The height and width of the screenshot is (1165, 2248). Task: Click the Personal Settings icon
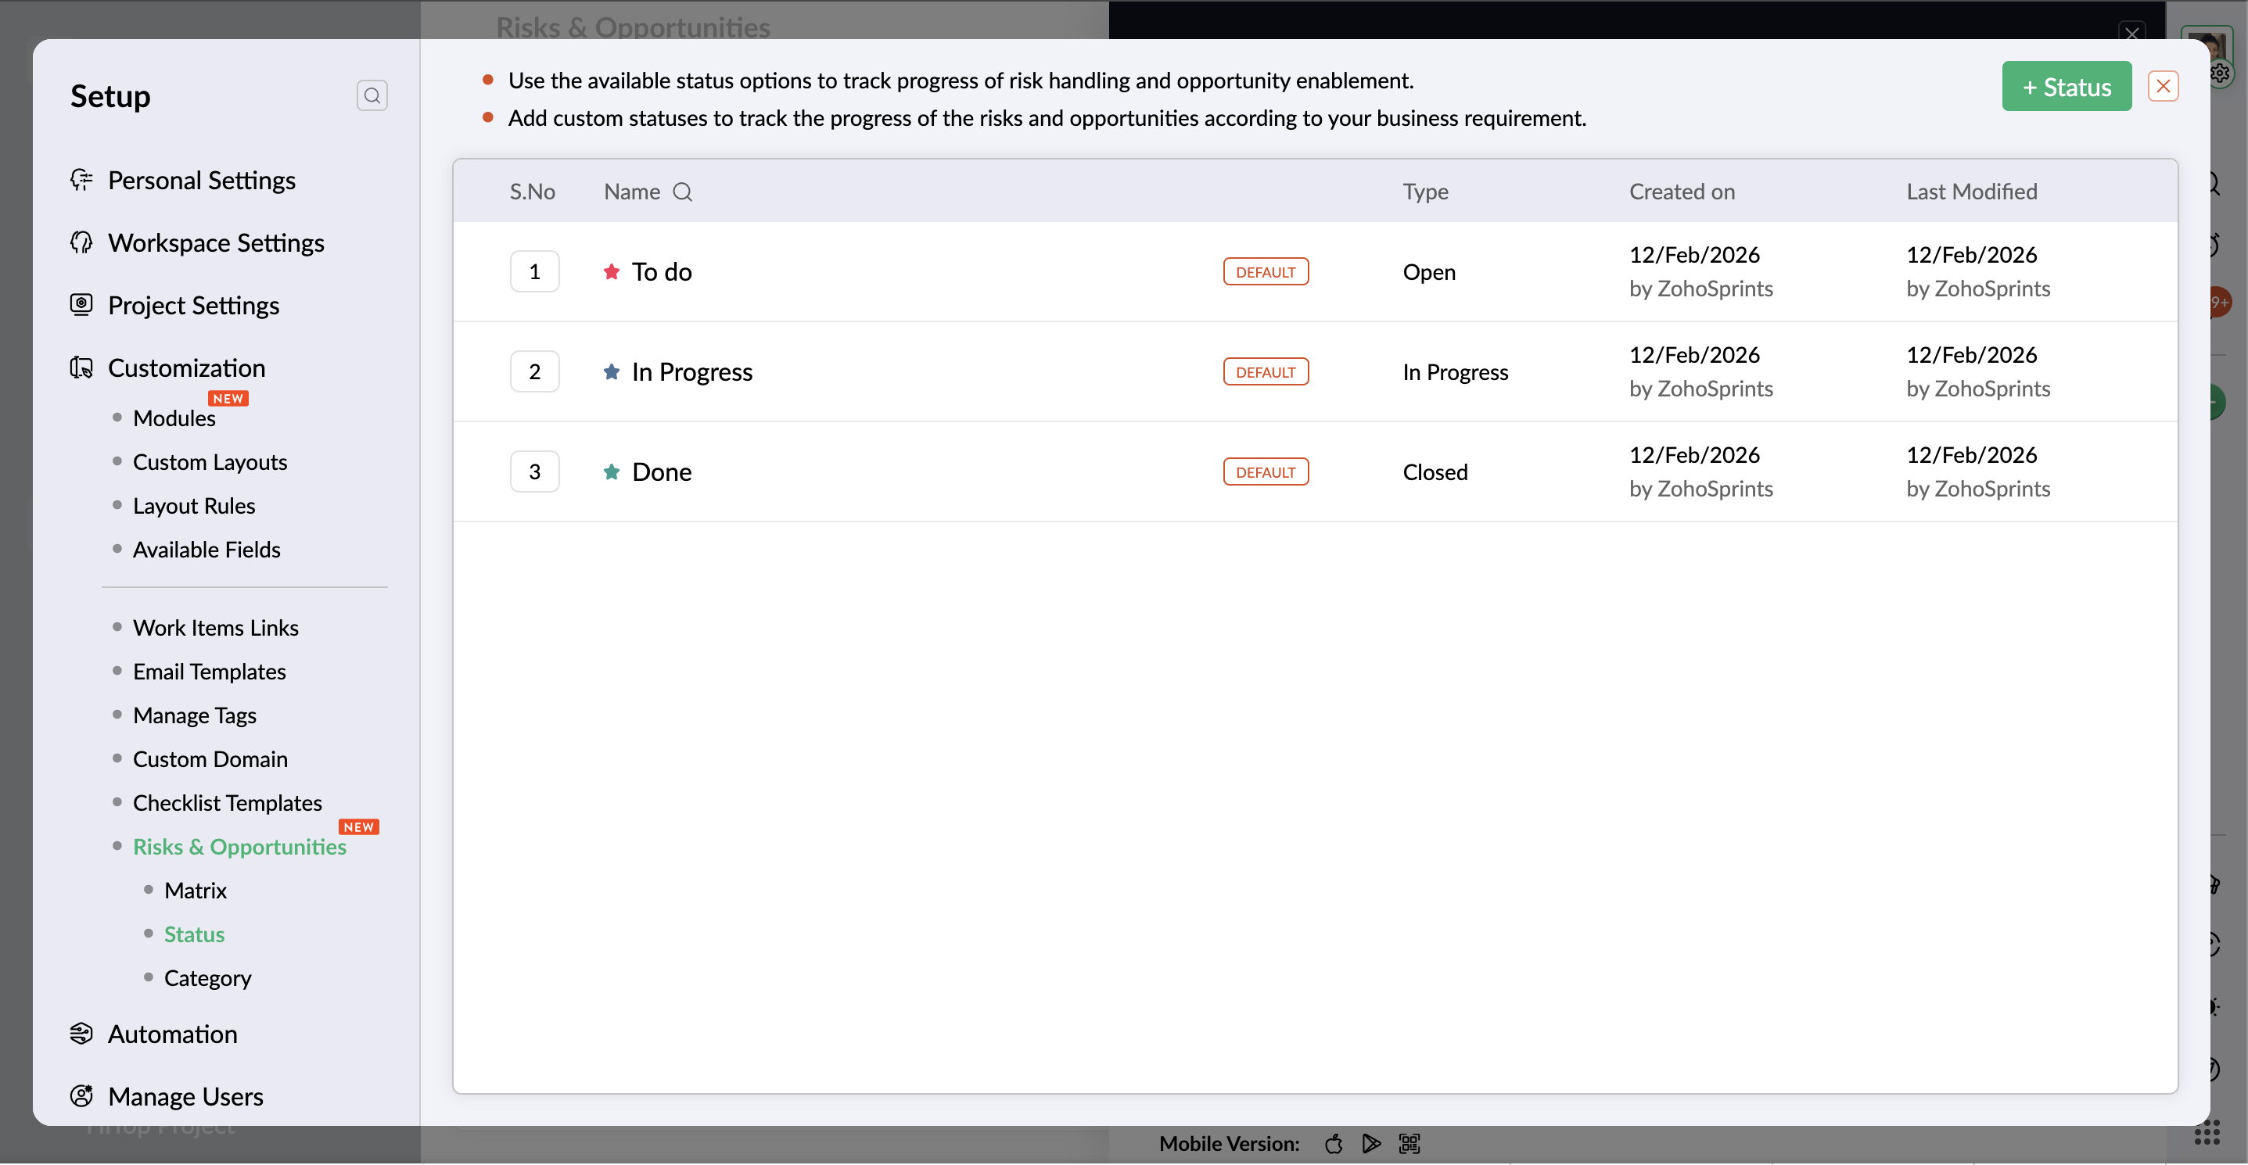[81, 180]
